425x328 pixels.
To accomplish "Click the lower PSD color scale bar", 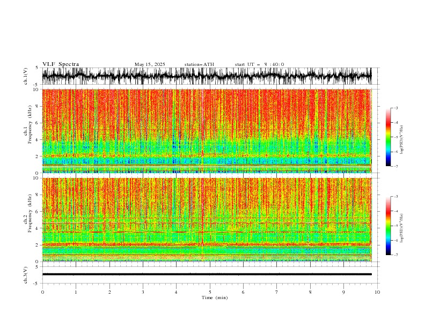I will click(388, 226).
